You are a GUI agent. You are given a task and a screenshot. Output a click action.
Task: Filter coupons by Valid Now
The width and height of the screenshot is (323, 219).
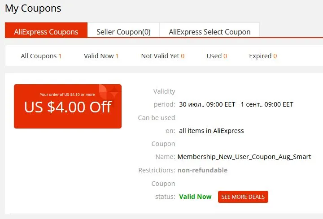coord(101,56)
